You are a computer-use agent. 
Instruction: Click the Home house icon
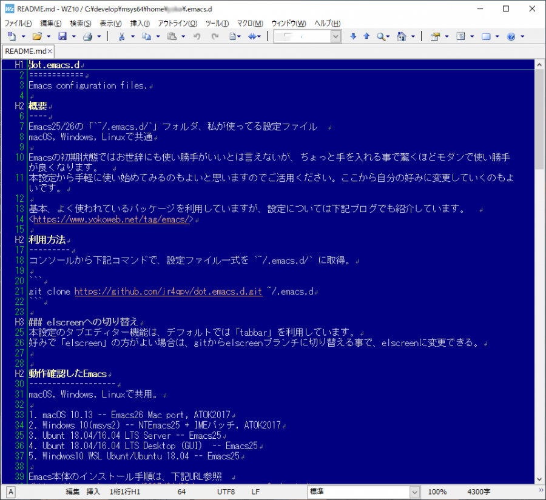(x=402, y=36)
